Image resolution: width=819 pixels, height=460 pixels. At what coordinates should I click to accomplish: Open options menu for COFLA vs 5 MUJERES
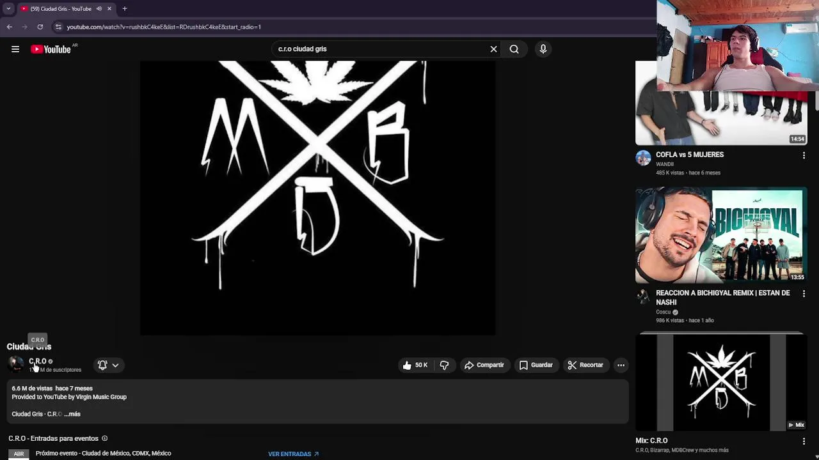coord(804,155)
